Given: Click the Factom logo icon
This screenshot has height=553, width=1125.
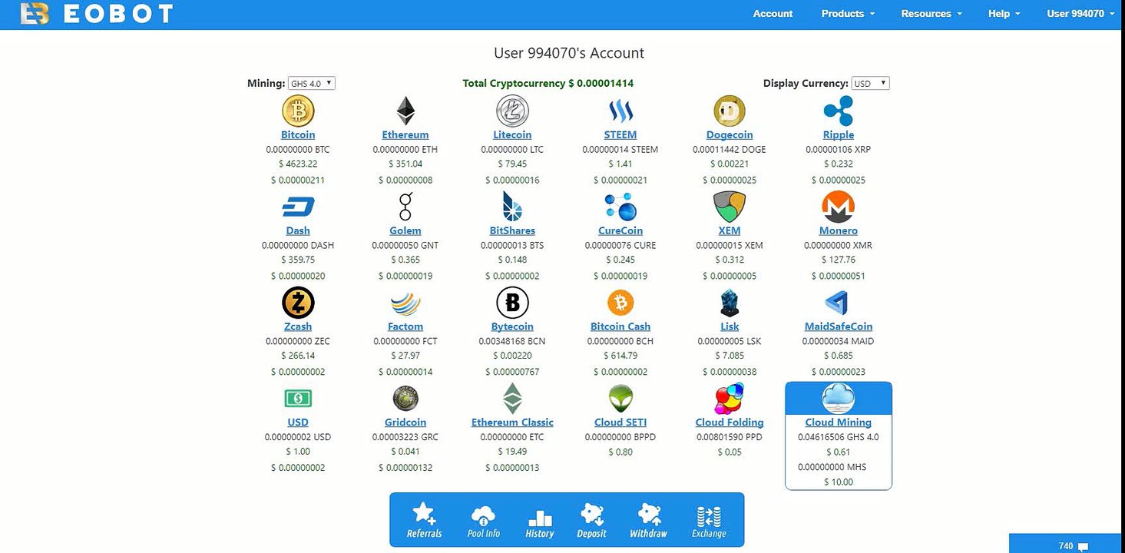Looking at the screenshot, I should point(405,303).
